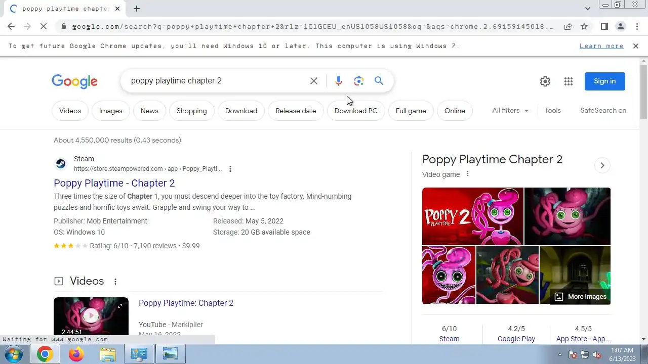Screen dimensions: 648x364
Task: Show hidden system tray icons
Action: pyautogui.click(x=560, y=354)
